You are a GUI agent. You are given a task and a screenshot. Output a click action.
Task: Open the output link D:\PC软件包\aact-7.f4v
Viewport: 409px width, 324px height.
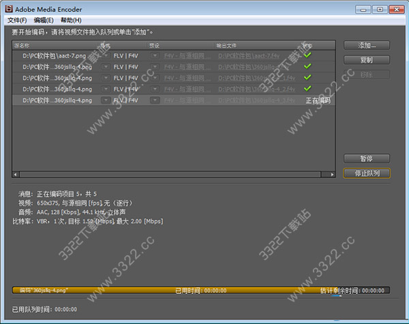coord(249,56)
